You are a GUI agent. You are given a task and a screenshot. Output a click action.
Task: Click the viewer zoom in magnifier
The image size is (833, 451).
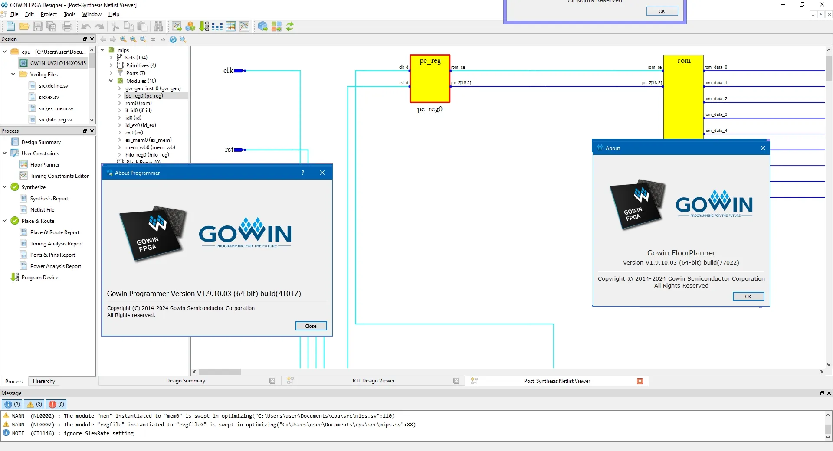point(123,39)
